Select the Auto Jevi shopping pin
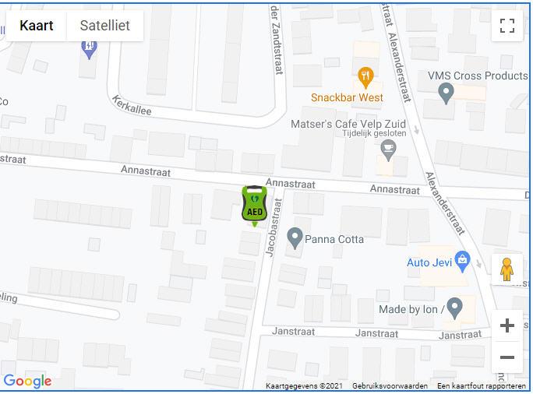533x394 pixels. 462,262
